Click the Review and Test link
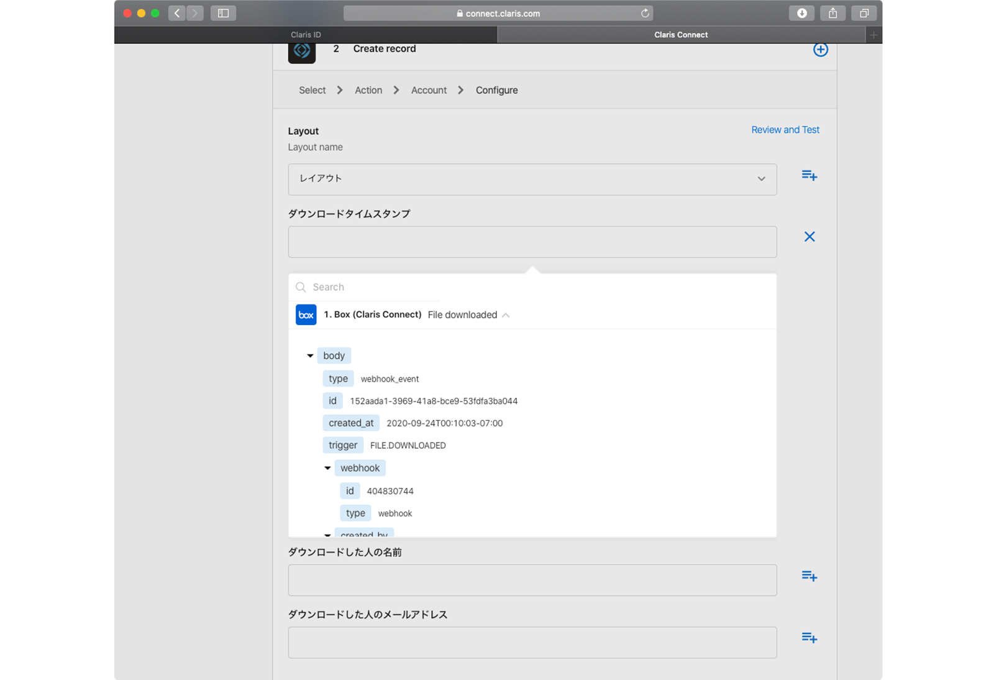Screen dimensions: 994x680 (785, 130)
